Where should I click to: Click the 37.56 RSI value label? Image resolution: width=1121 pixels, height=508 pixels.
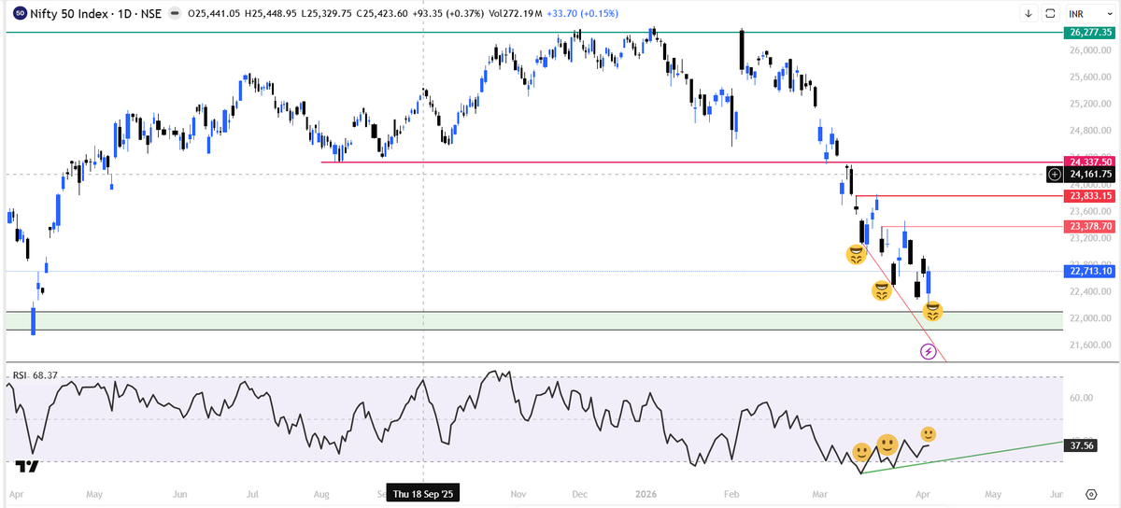coord(1083,445)
